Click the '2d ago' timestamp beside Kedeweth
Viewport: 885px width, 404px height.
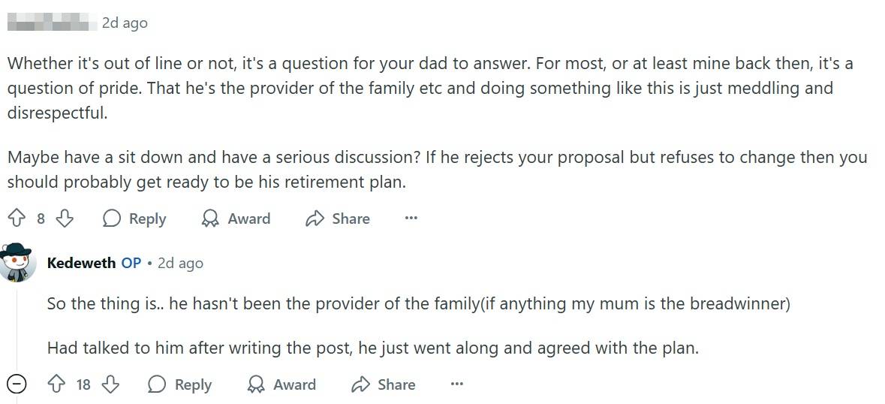[180, 263]
